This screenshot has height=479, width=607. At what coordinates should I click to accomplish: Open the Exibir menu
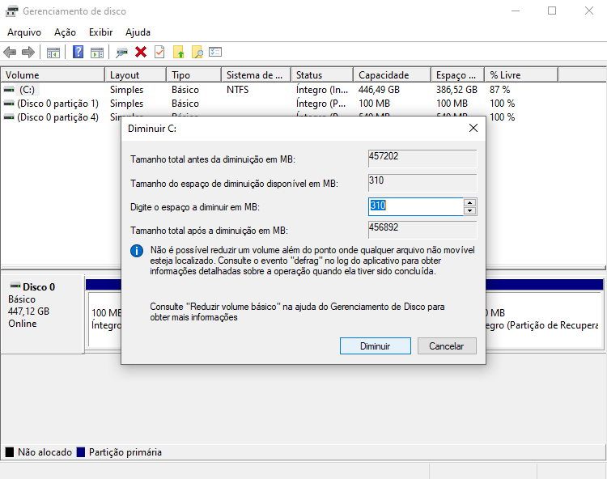pyautogui.click(x=100, y=32)
